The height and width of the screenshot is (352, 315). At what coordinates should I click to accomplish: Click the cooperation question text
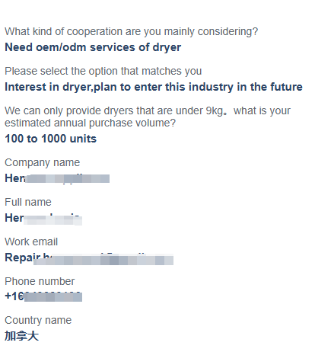(131, 32)
